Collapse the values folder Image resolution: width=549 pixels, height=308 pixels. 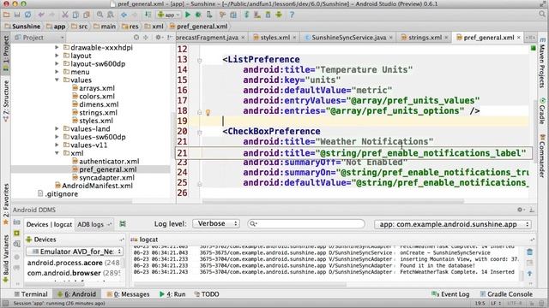pos(57,80)
